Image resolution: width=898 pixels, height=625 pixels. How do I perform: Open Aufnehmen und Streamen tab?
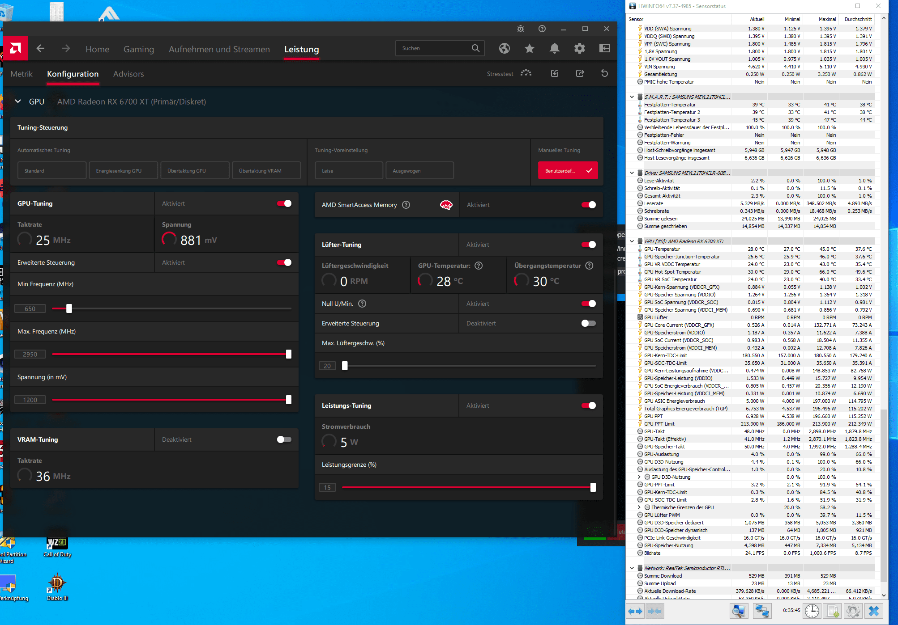pos(219,49)
